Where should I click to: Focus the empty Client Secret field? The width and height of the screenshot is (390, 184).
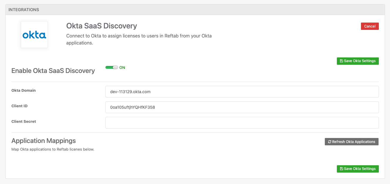(242, 123)
